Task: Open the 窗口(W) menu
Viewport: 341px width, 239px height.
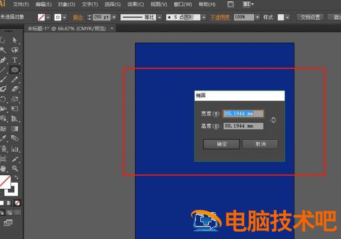Action: pos(183,4)
